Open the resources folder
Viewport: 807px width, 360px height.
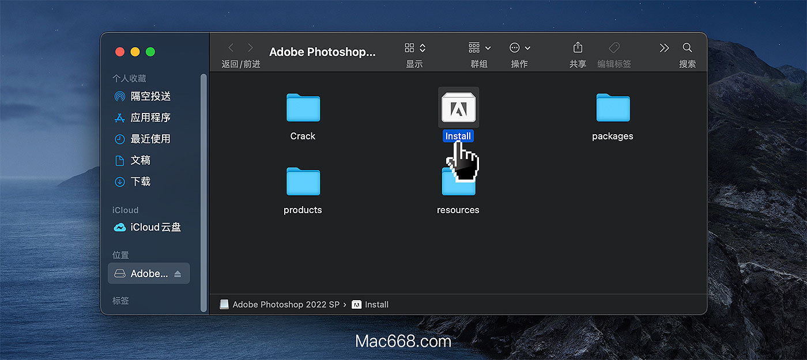tap(458, 181)
